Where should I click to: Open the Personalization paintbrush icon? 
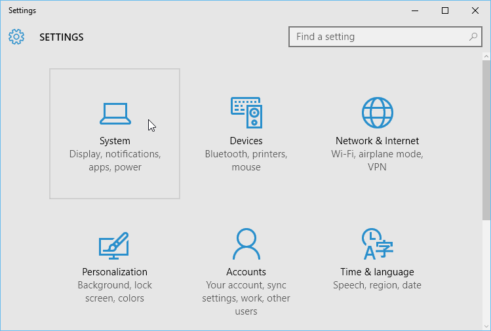tap(113, 246)
